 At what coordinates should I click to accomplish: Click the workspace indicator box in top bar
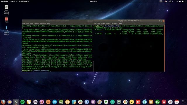161,1
